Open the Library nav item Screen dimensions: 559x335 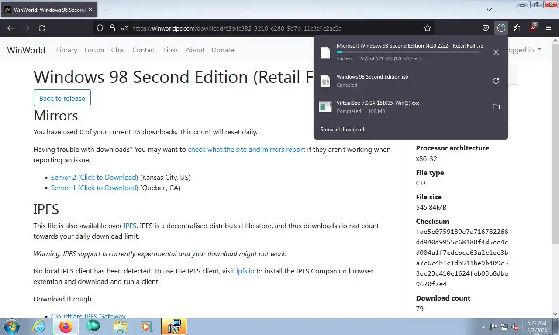(x=66, y=50)
